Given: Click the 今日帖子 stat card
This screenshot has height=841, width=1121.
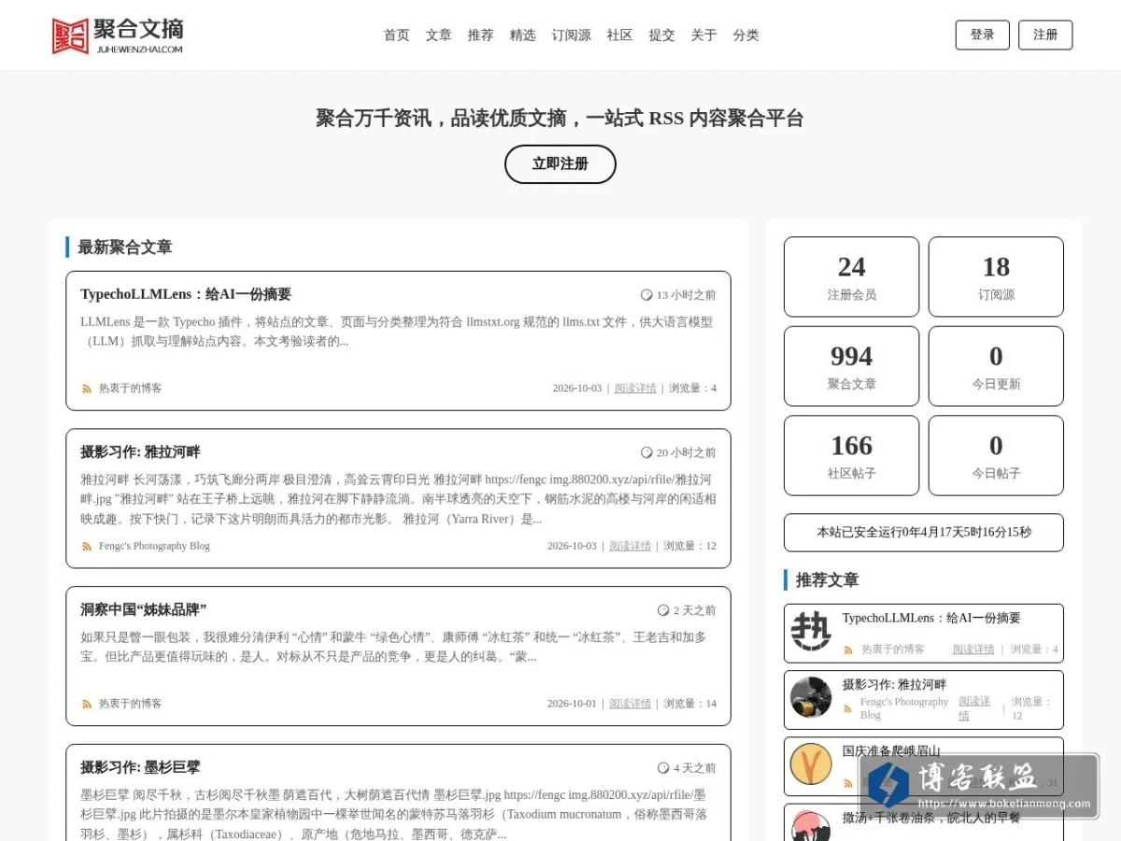Looking at the screenshot, I should (x=996, y=455).
